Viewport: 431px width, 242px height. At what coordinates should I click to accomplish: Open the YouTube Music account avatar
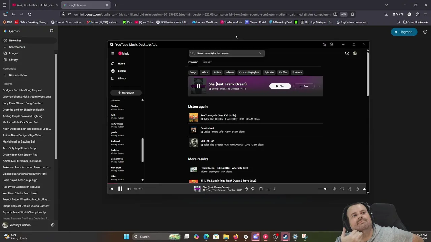[355, 53]
